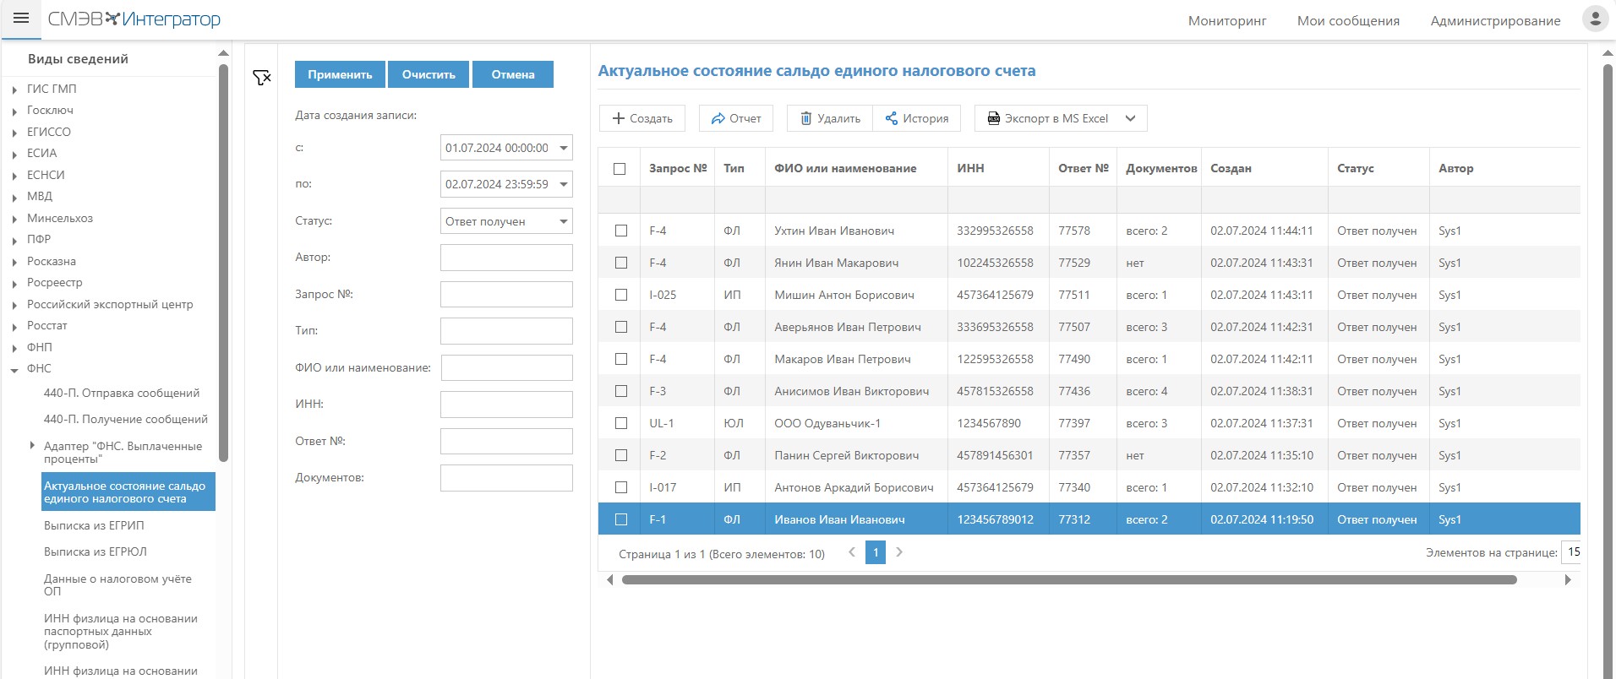1616x679 pixels.
Task: Click the Create button with plus icon
Action: click(x=642, y=118)
